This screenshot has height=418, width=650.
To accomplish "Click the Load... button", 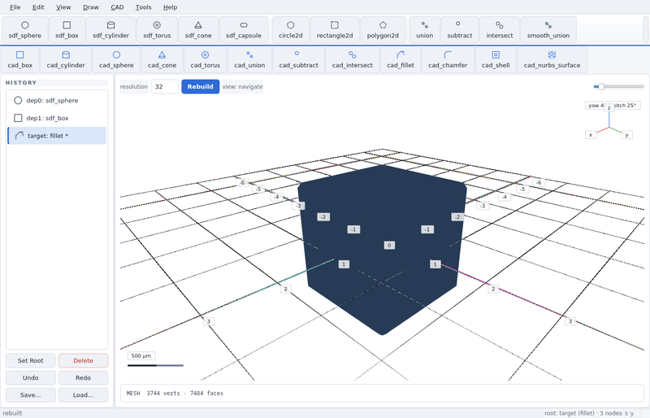I will point(84,394).
